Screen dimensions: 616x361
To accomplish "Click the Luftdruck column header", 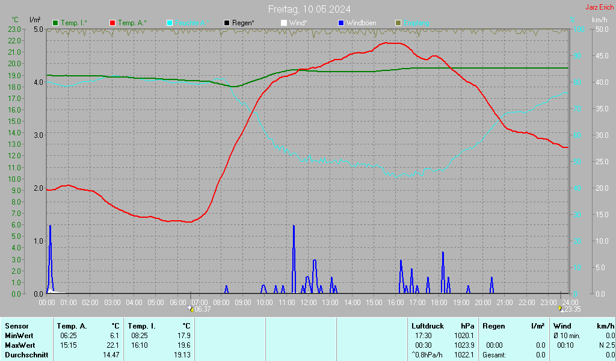I will pyautogui.click(x=427, y=326).
